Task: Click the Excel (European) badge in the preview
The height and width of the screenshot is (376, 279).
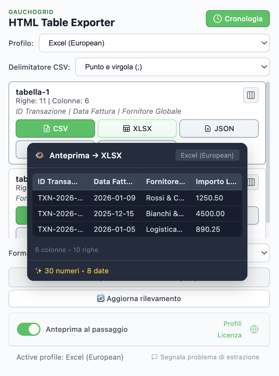Action: point(207,155)
